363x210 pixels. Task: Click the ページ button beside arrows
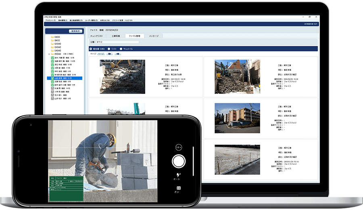point(101,54)
